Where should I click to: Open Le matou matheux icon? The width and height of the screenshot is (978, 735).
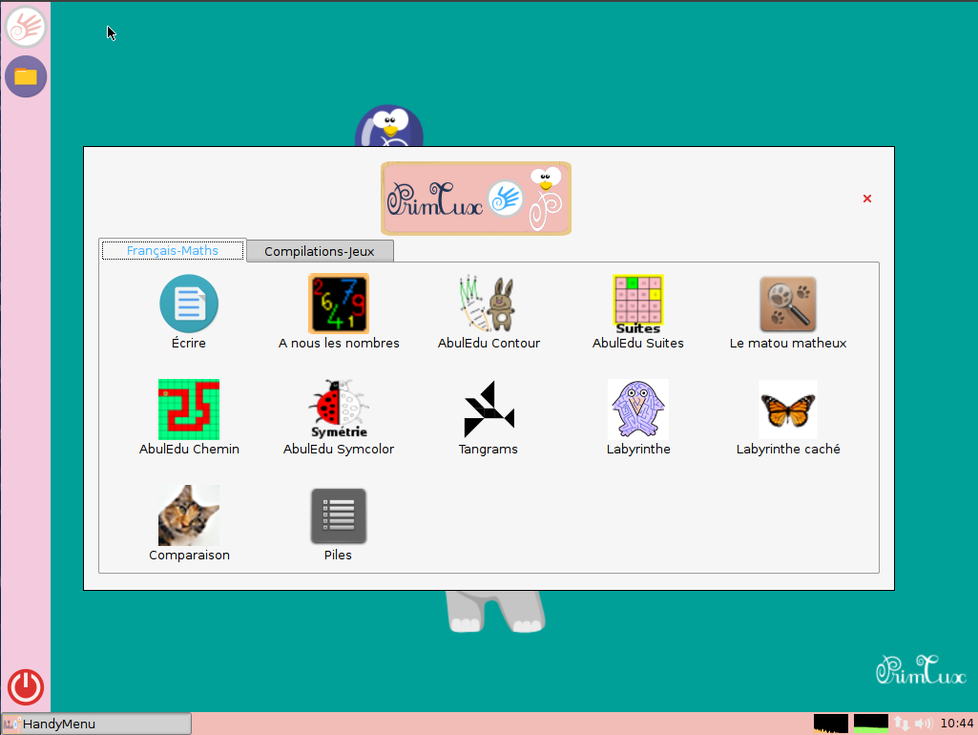[x=787, y=304]
